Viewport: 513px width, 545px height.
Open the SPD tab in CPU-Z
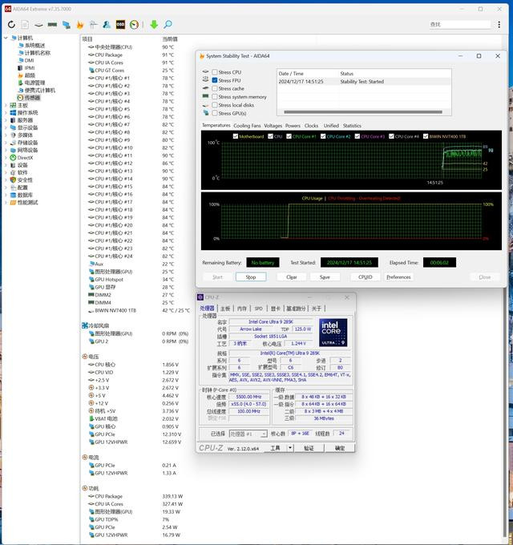coord(259,309)
